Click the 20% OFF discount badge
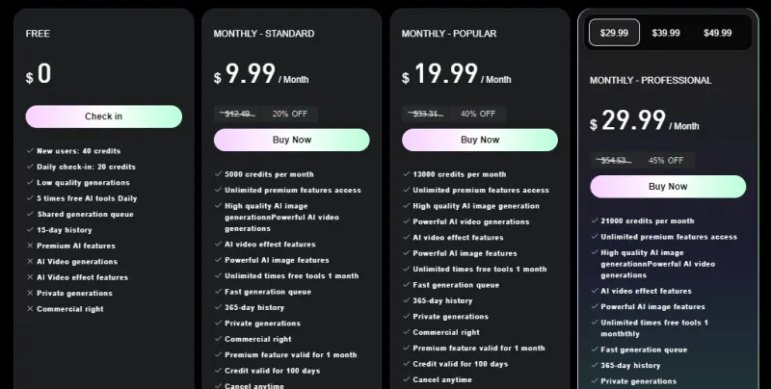The image size is (771, 389). coord(289,114)
